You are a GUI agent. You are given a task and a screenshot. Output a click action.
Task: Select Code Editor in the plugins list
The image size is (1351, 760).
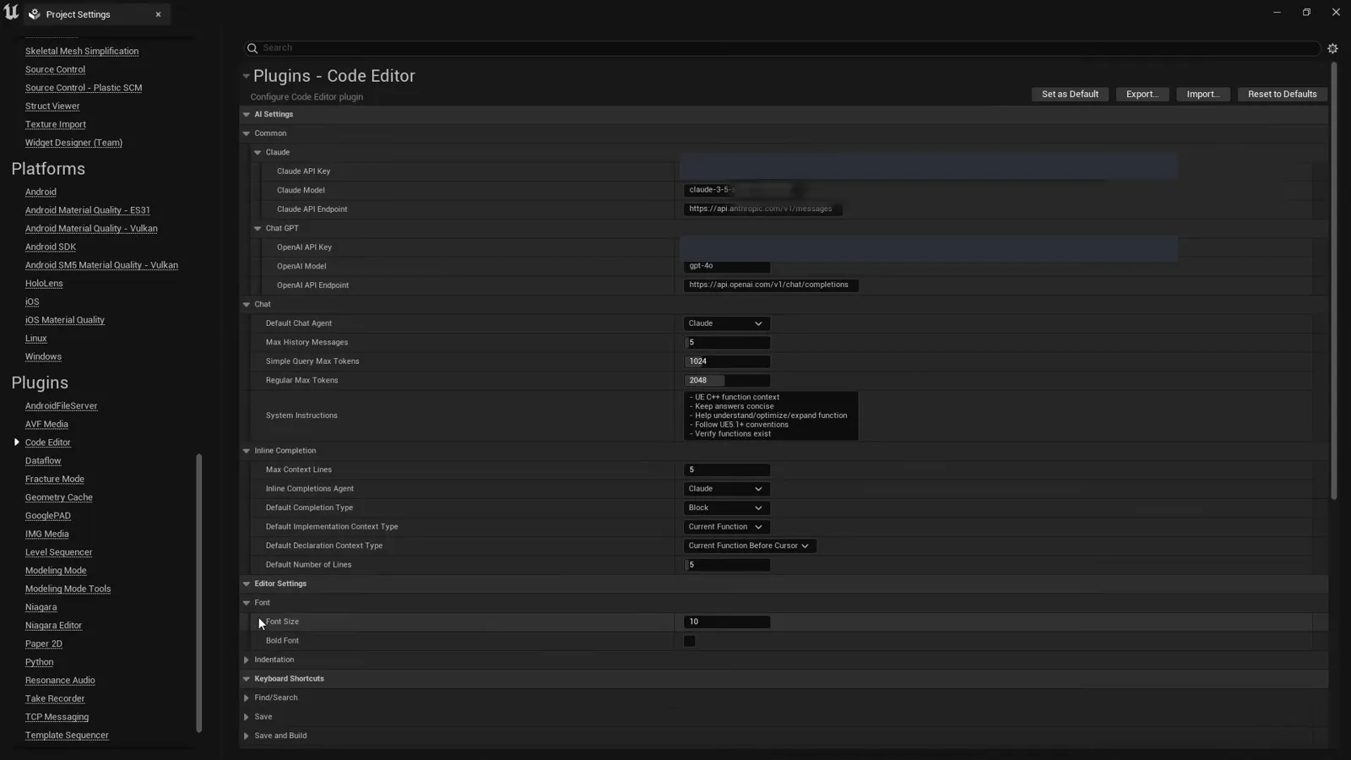tap(48, 442)
